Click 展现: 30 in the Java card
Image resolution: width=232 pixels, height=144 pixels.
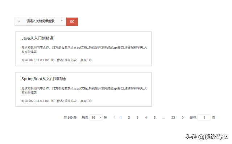pyautogui.click(x=86, y=60)
